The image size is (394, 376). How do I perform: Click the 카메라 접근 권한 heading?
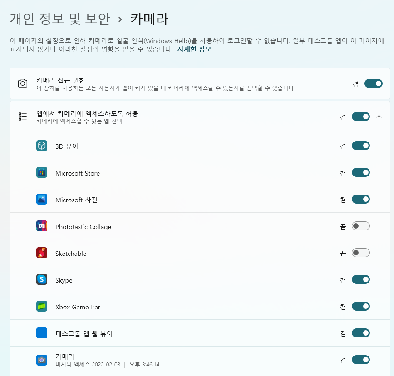[61, 80]
